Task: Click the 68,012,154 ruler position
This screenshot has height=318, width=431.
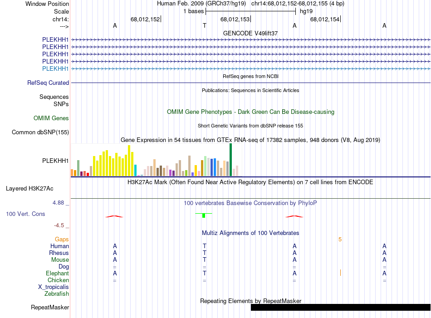Action: [325, 19]
